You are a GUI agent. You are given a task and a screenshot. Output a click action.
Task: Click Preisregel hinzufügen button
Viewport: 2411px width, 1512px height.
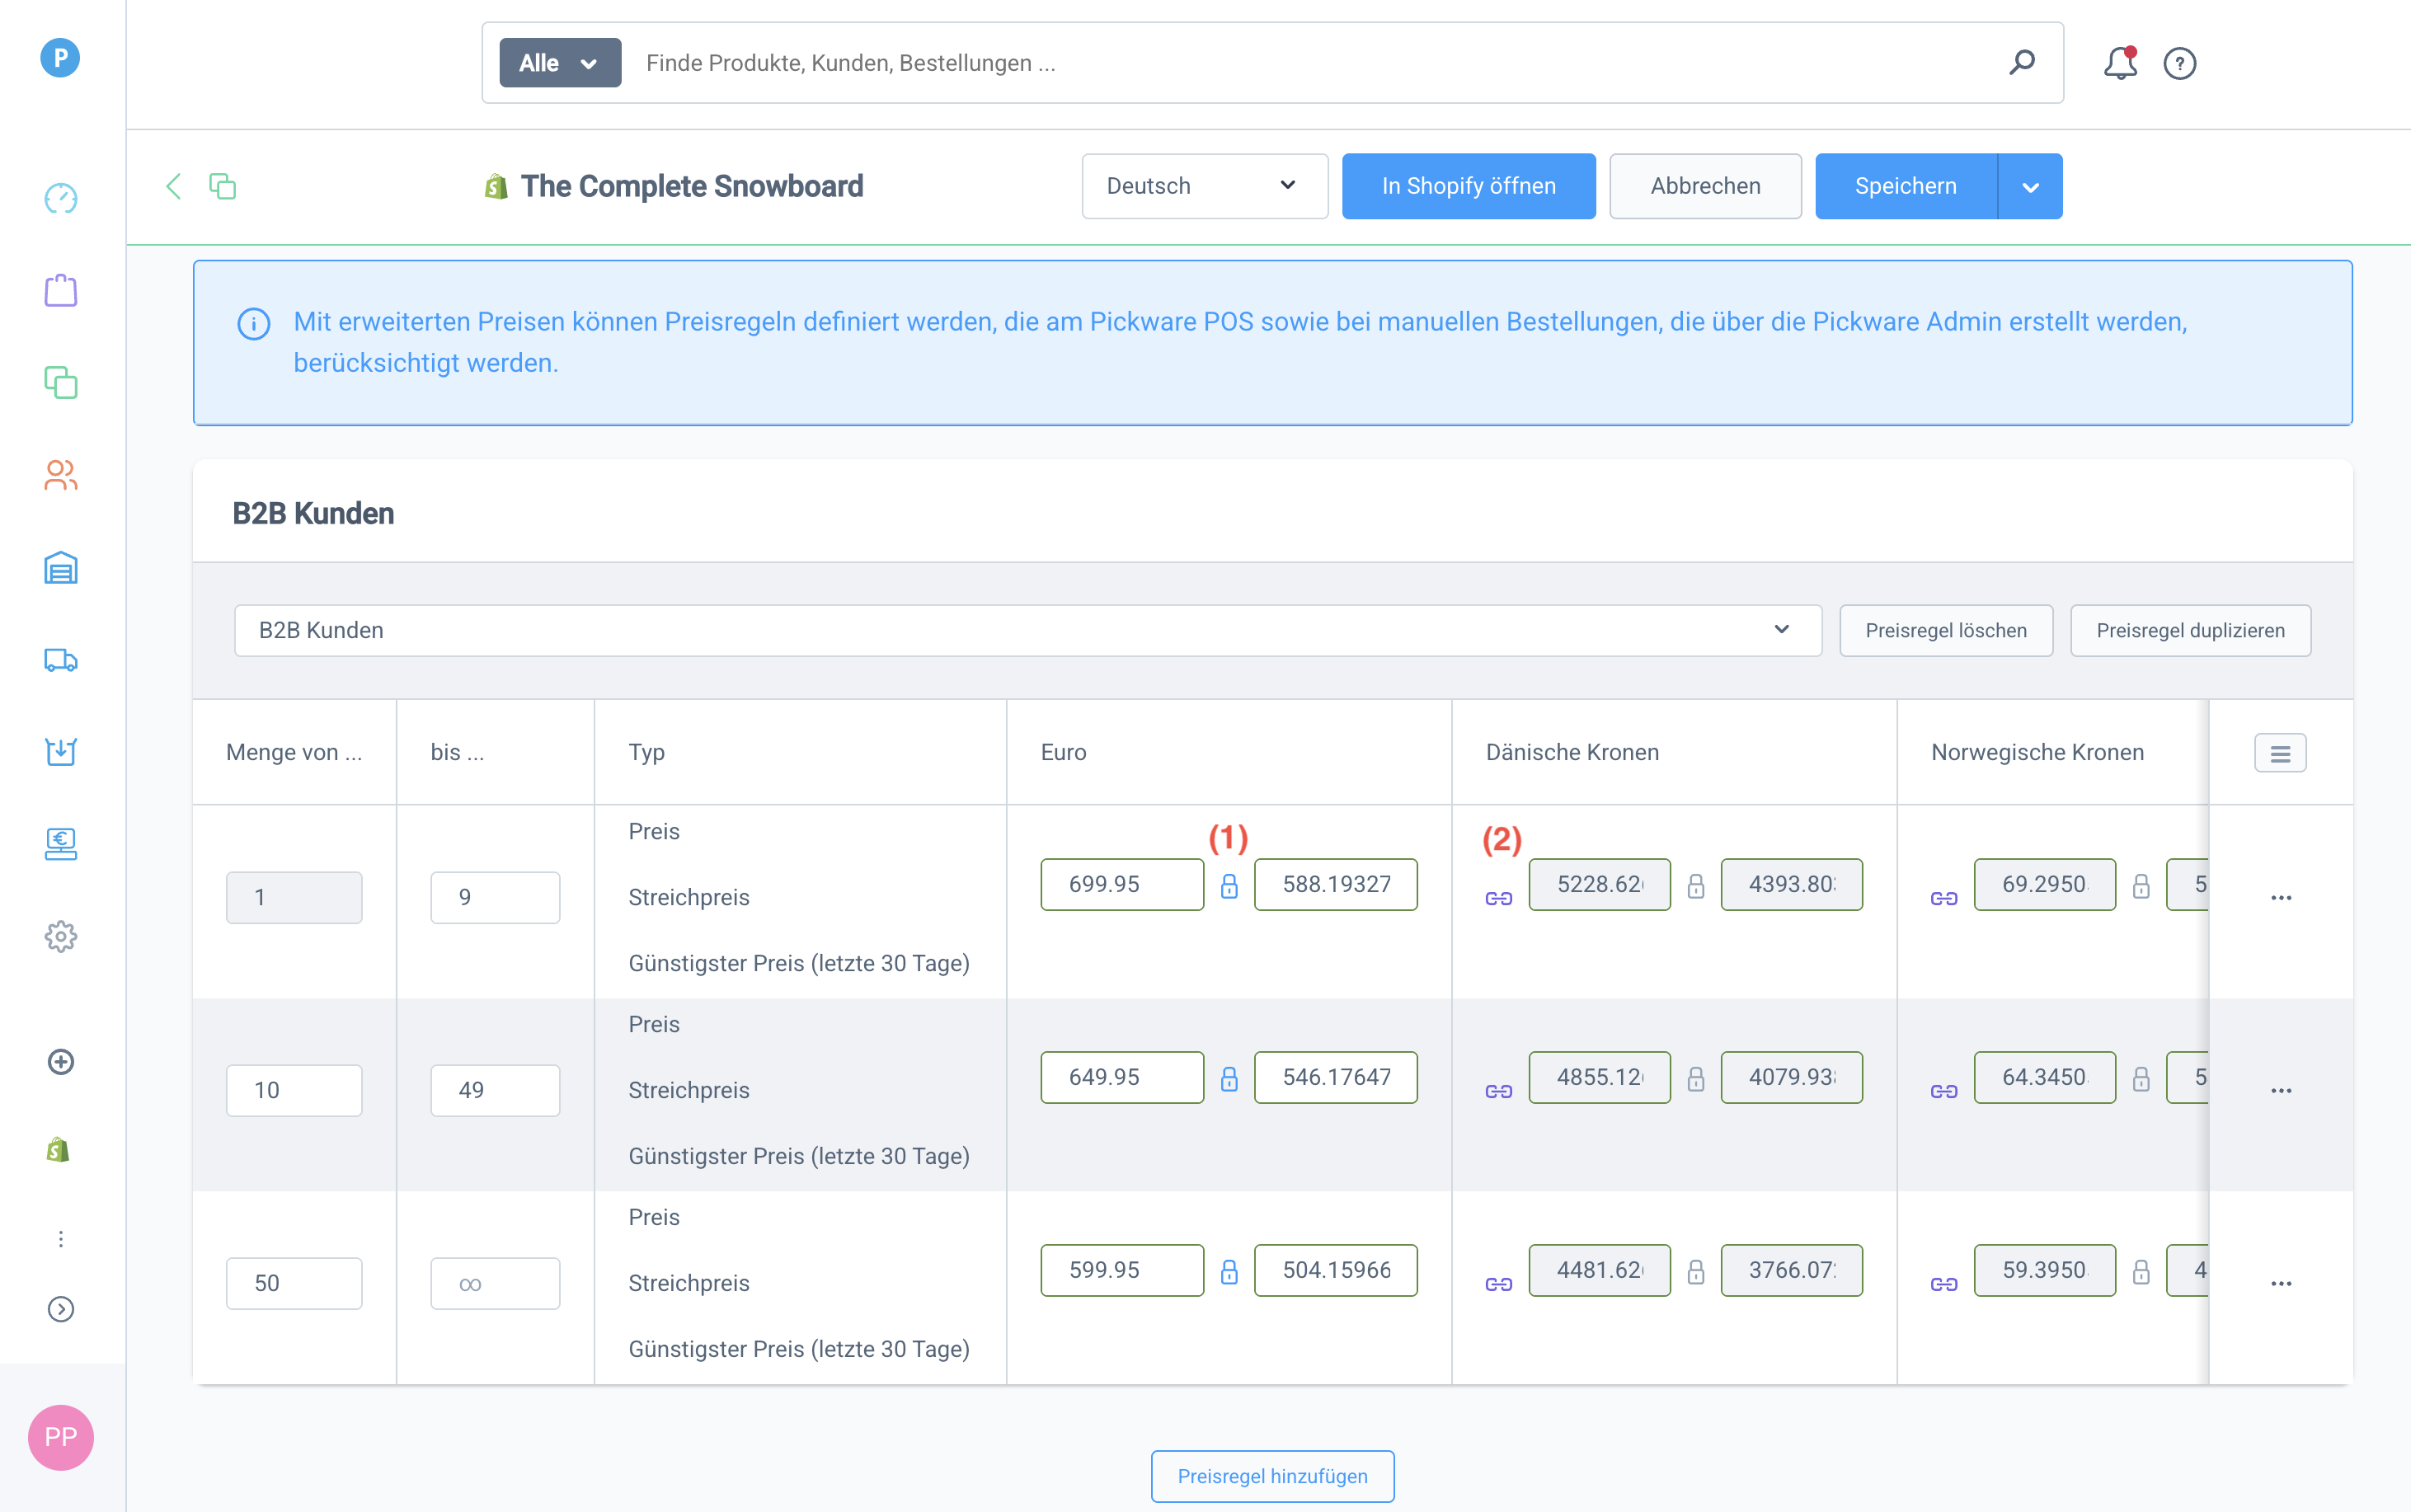(1272, 1476)
